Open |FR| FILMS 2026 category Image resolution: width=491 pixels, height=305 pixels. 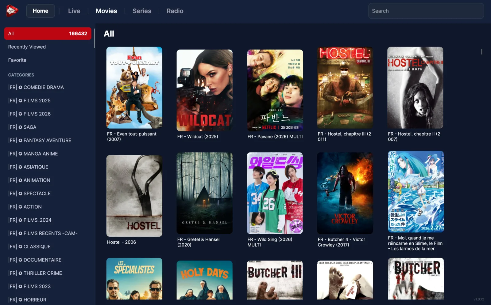48,114
